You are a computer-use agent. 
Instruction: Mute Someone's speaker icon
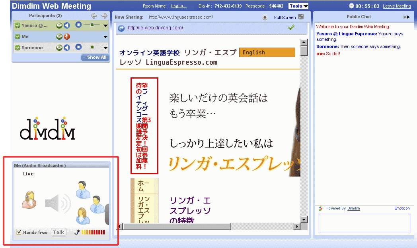(x=67, y=48)
